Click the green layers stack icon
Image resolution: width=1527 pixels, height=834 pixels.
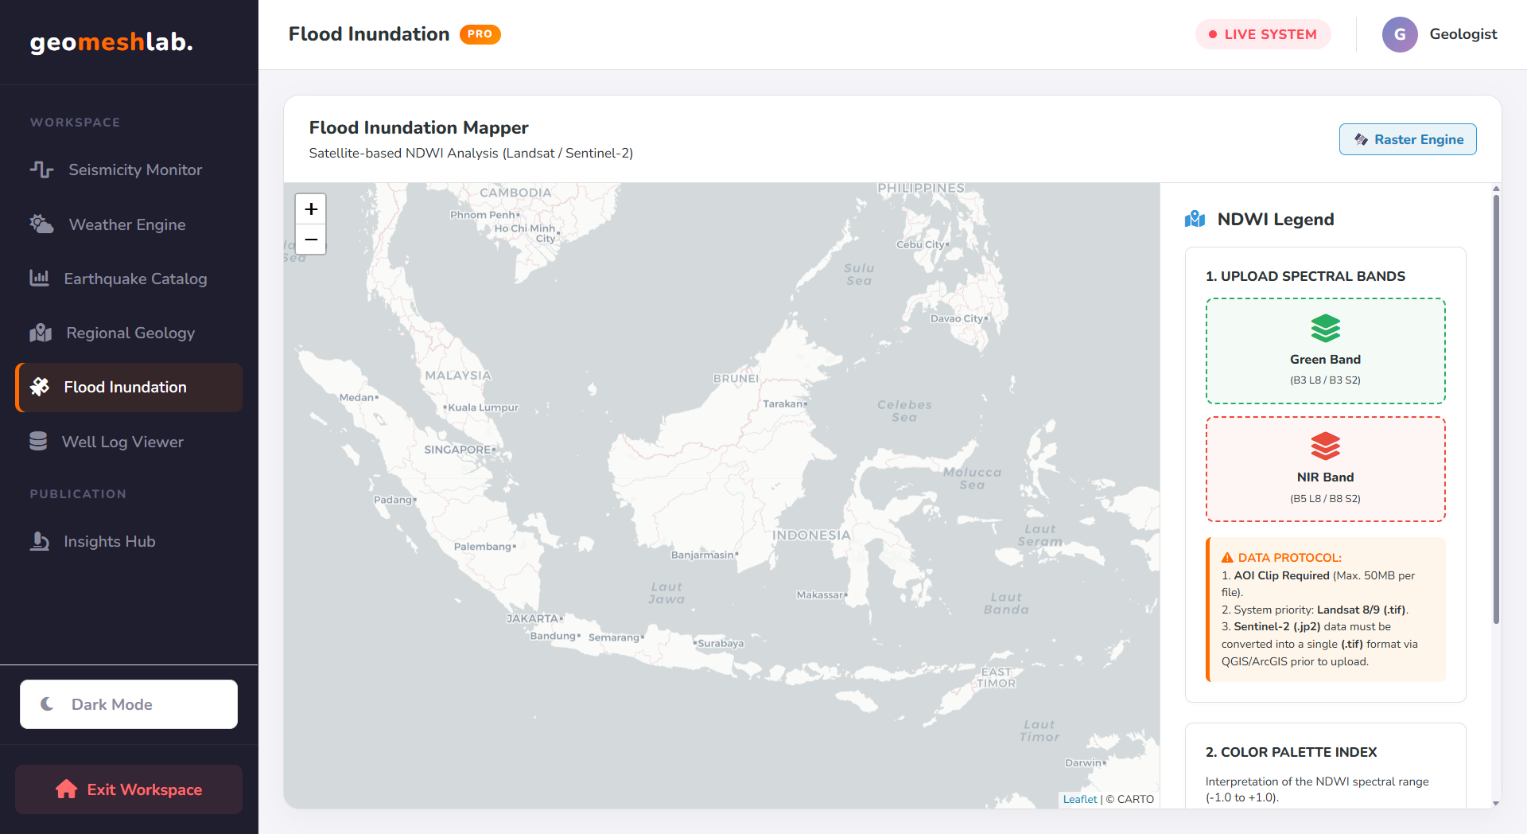[1325, 329]
